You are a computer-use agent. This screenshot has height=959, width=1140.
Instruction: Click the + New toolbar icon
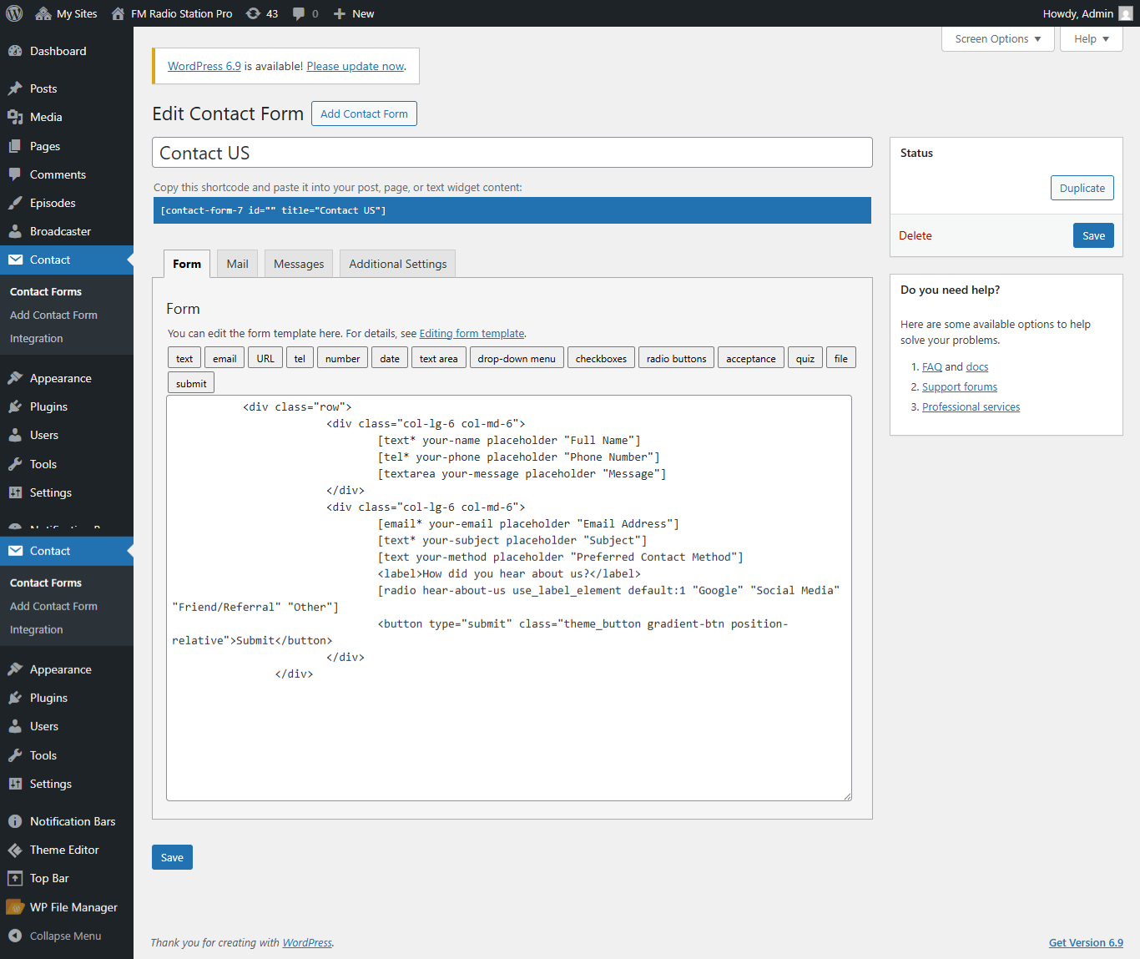tap(353, 13)
